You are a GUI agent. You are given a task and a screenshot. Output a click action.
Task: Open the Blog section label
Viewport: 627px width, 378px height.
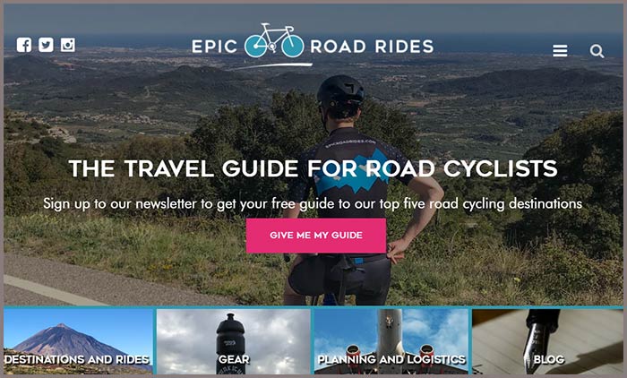point(548,359)
